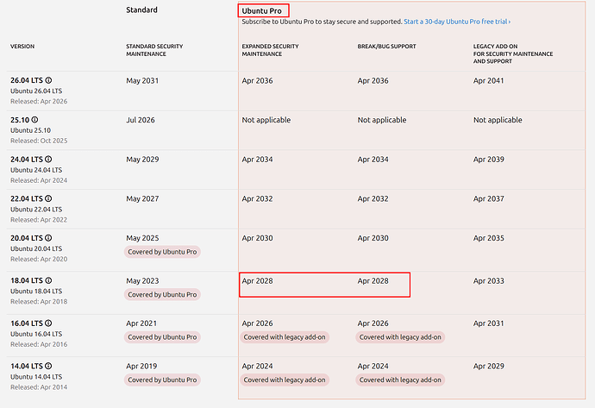Click legacy add-on badge under Apr 2024 expanded security
The height and width of the screenshot is (408, 595).
(x=285, y=380)
